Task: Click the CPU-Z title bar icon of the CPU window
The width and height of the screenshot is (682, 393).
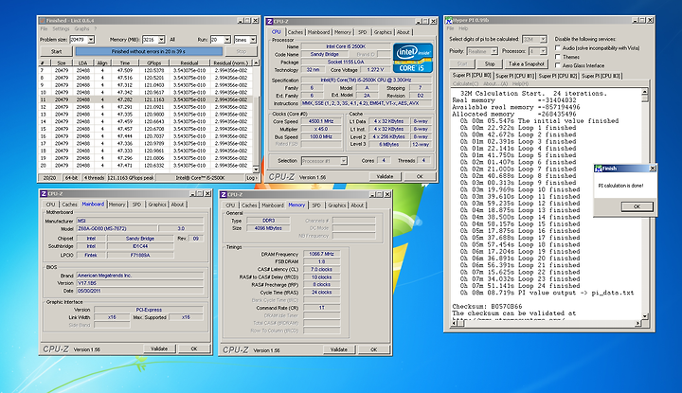Action: pos(270,21)
